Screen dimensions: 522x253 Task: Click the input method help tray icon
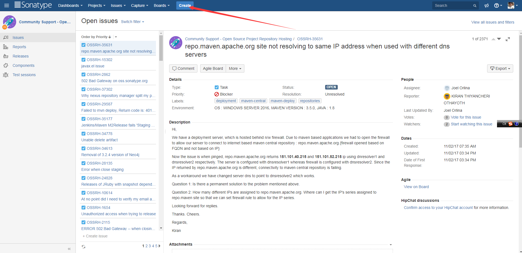pyautogui.click(x=517, y=124)
